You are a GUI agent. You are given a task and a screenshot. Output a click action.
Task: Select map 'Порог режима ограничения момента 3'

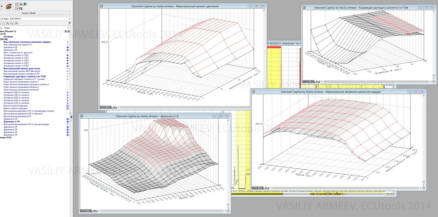pos(21,87)
